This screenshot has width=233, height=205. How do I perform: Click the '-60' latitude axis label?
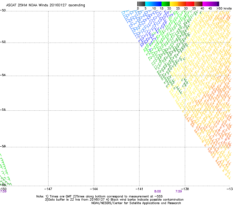pyautogui.click(x=3, y=185)
